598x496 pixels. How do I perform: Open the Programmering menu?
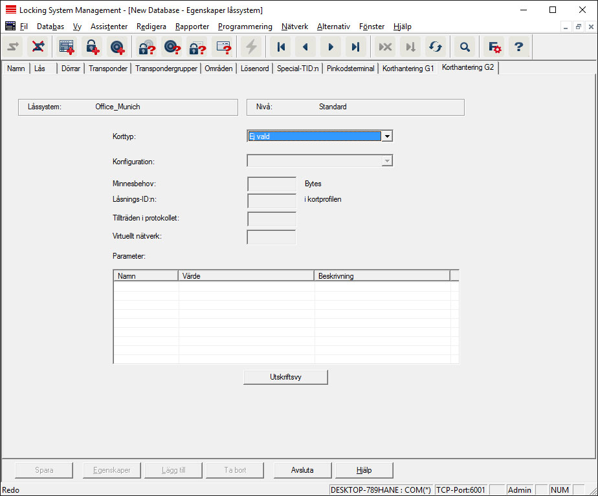[245, 27]
